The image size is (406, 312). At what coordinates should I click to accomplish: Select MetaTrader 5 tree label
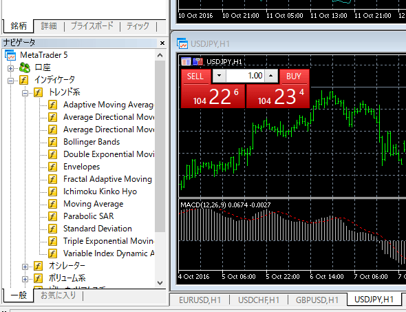click(x=44, y=55)
